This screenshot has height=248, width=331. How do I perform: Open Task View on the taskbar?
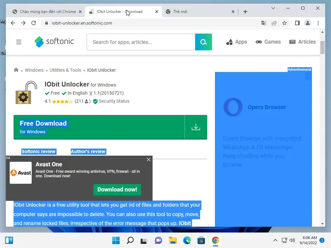click(144, 240)
